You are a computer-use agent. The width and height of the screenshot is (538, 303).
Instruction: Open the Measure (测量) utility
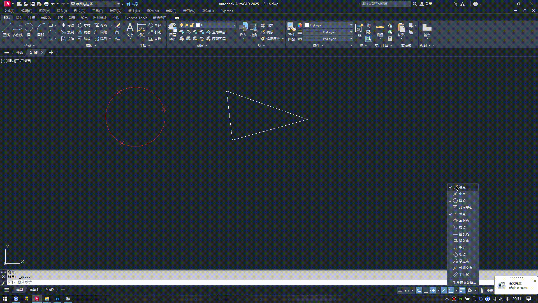pyautogui.click(x=380, y=30)
